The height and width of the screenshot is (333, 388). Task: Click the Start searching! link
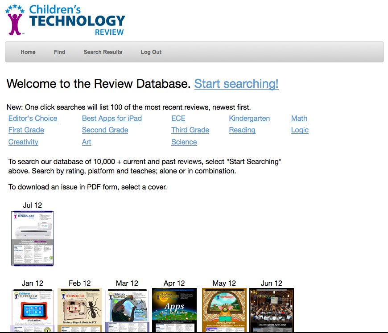point(236,84)
